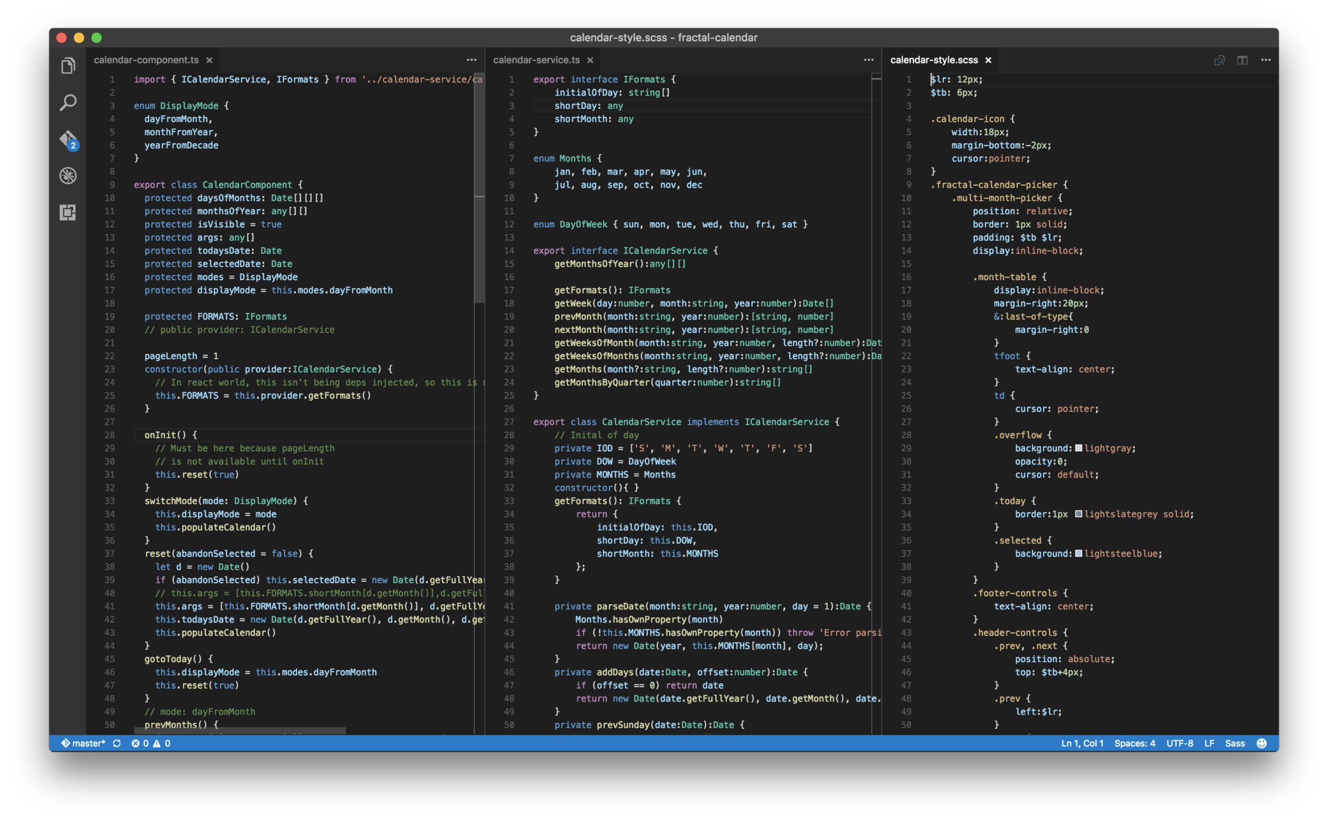Click line number 28 in calendar-component.ts
This screenshot has height=822, width=1328.
click(x=110, y=435)
